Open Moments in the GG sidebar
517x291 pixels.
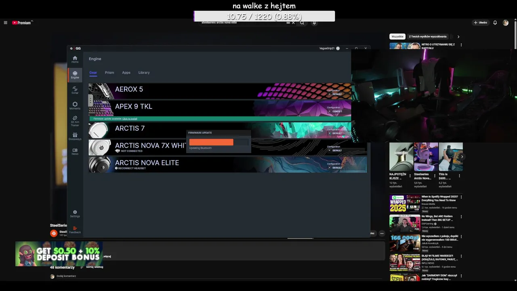(75, 105)
